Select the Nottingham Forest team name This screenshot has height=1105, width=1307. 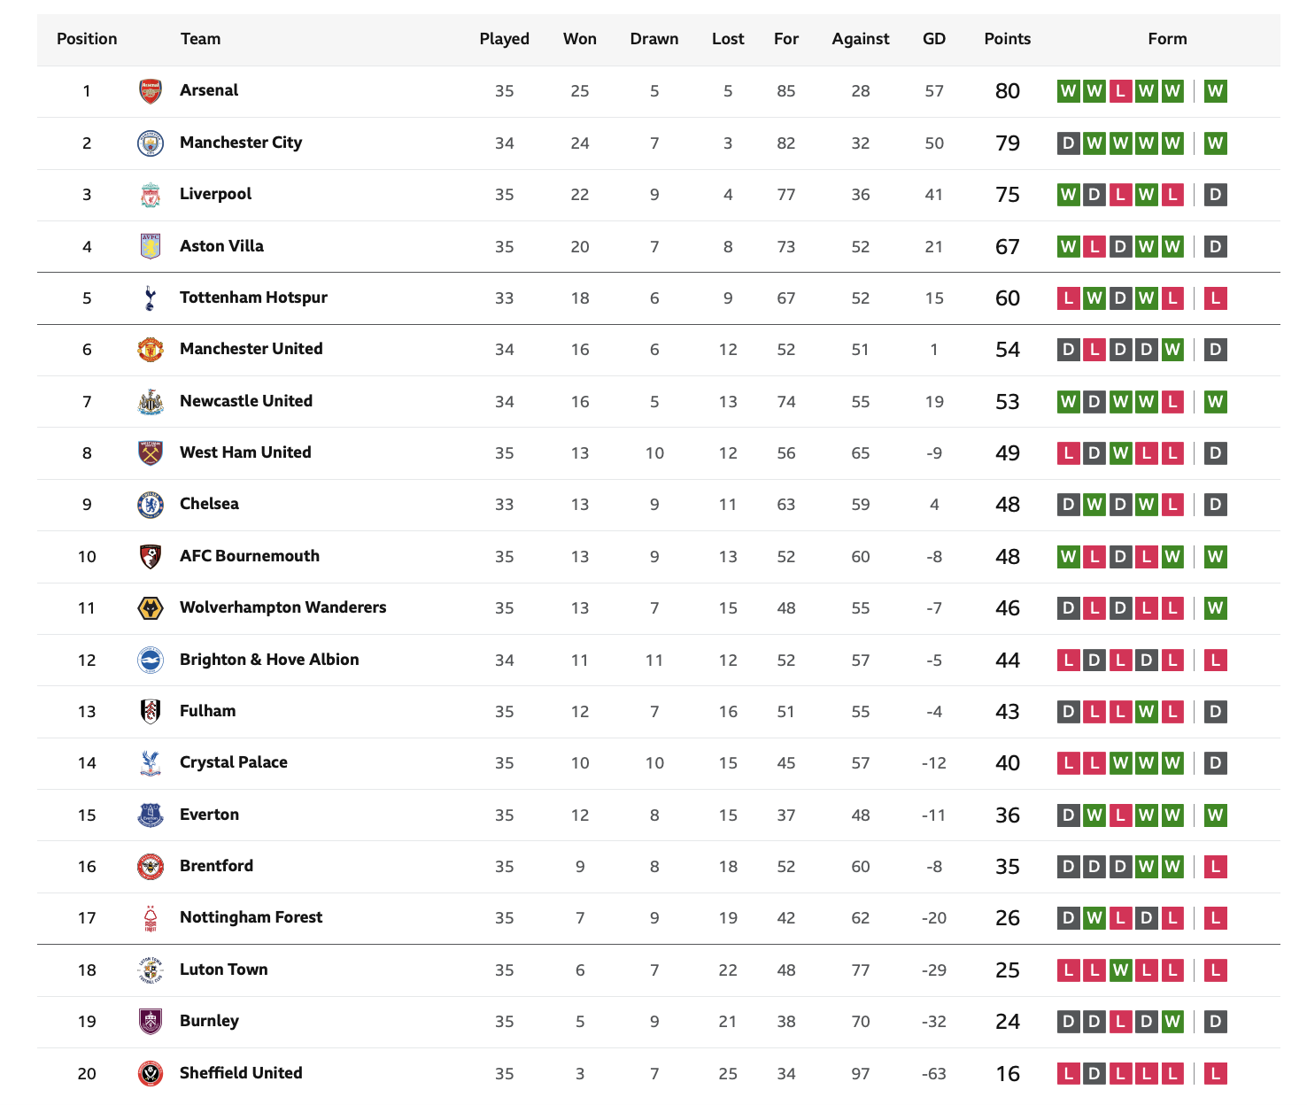coord(251,917)
